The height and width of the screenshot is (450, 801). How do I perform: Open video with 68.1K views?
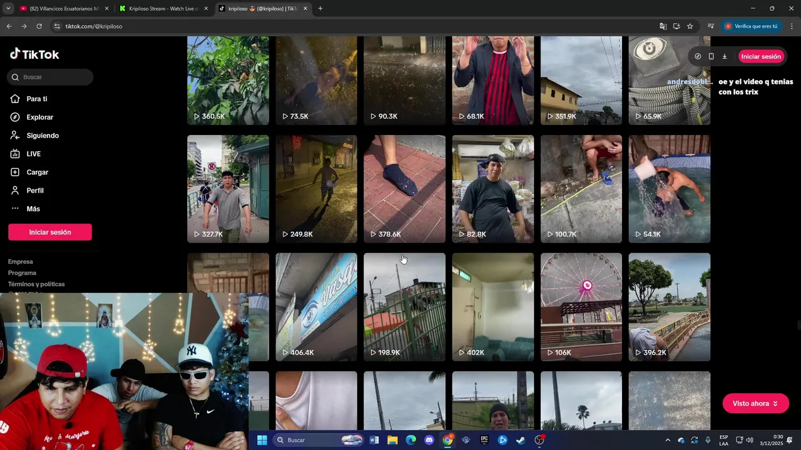click(493, 80)
